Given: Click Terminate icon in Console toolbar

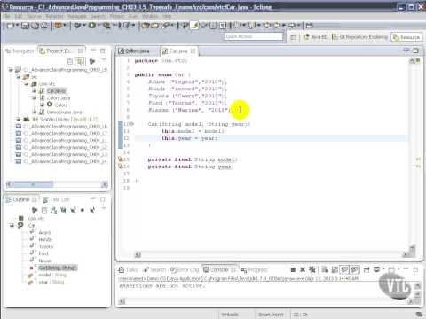Looking at the screenshot, I should (x=293, y=269).
